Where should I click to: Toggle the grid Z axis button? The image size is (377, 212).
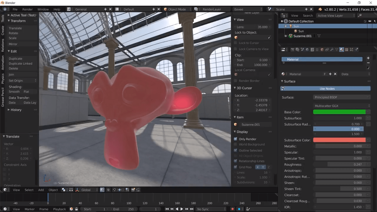click(x=268, y=167)
